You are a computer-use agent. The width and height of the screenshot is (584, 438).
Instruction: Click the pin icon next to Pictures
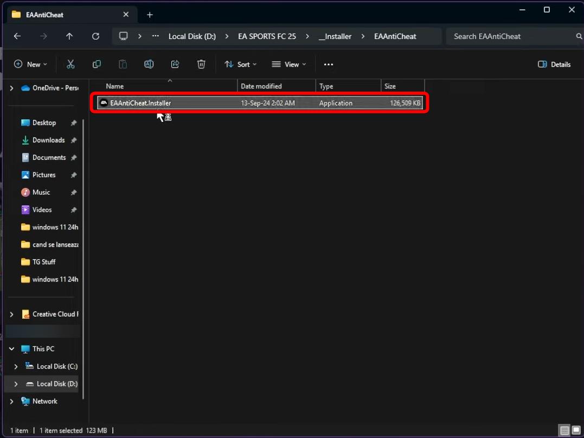click(74, 175)
